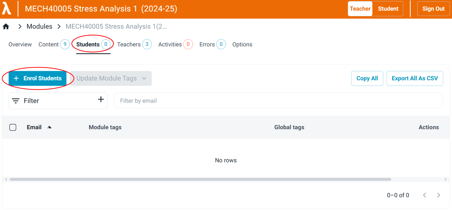Click the plus icon to add a filter
This screenshot has width=452, height=210.
[101, 99]
